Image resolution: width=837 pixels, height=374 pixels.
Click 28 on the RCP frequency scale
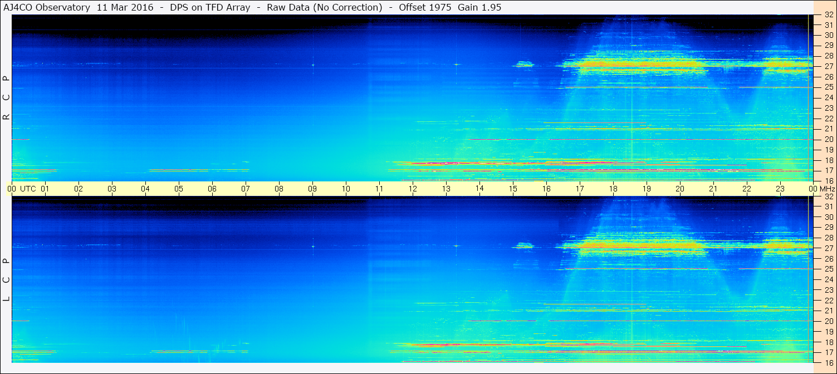[x=828, y=56]
